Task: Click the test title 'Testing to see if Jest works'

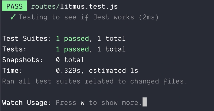Action: [x=78, y=18]
